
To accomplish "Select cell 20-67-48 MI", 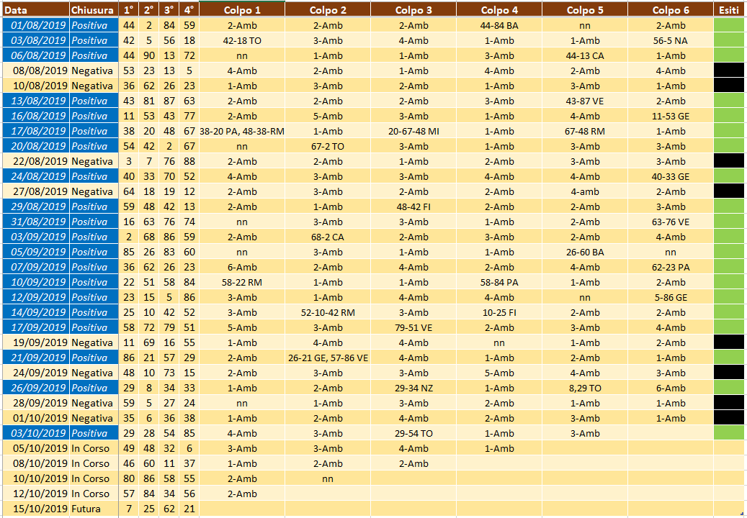I will [413, 131].
